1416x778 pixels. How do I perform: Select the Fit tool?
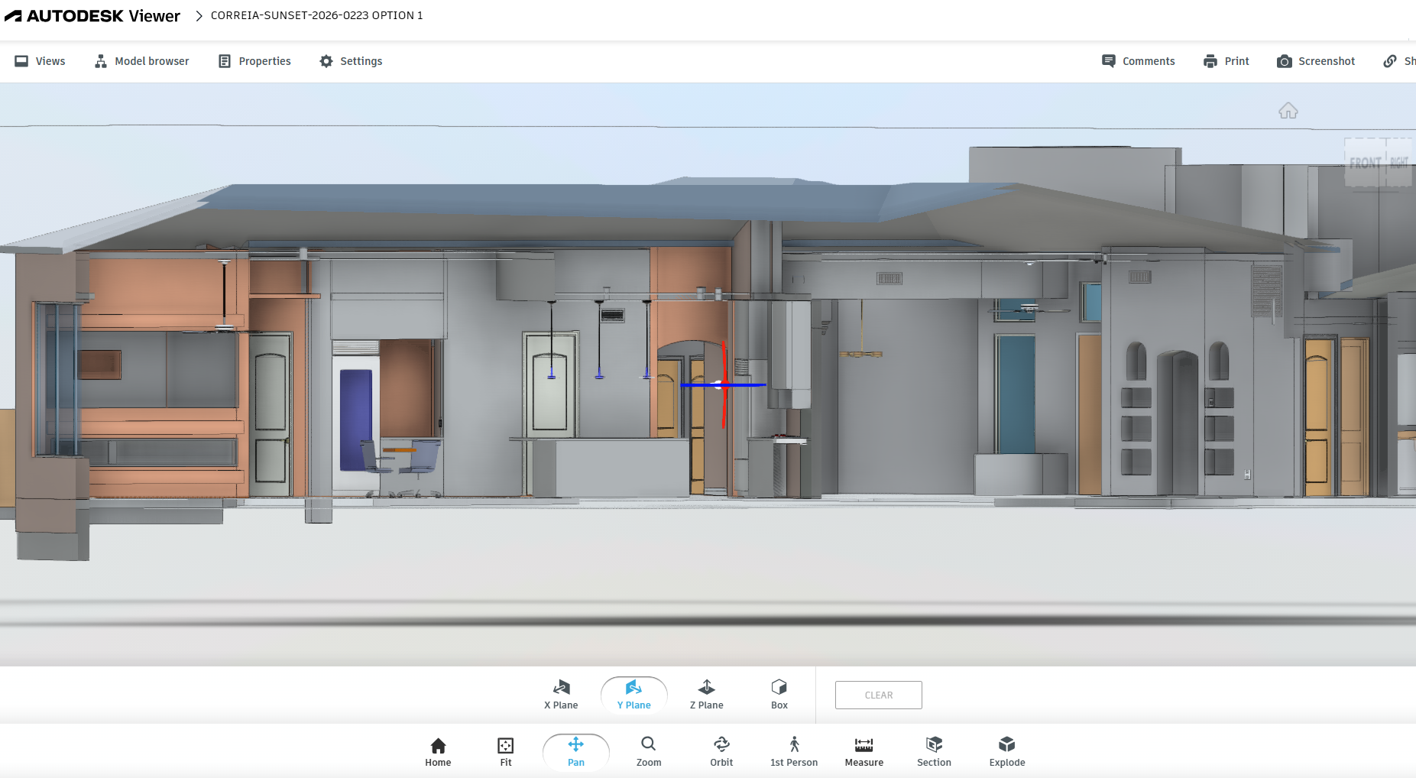click(505, 750)
